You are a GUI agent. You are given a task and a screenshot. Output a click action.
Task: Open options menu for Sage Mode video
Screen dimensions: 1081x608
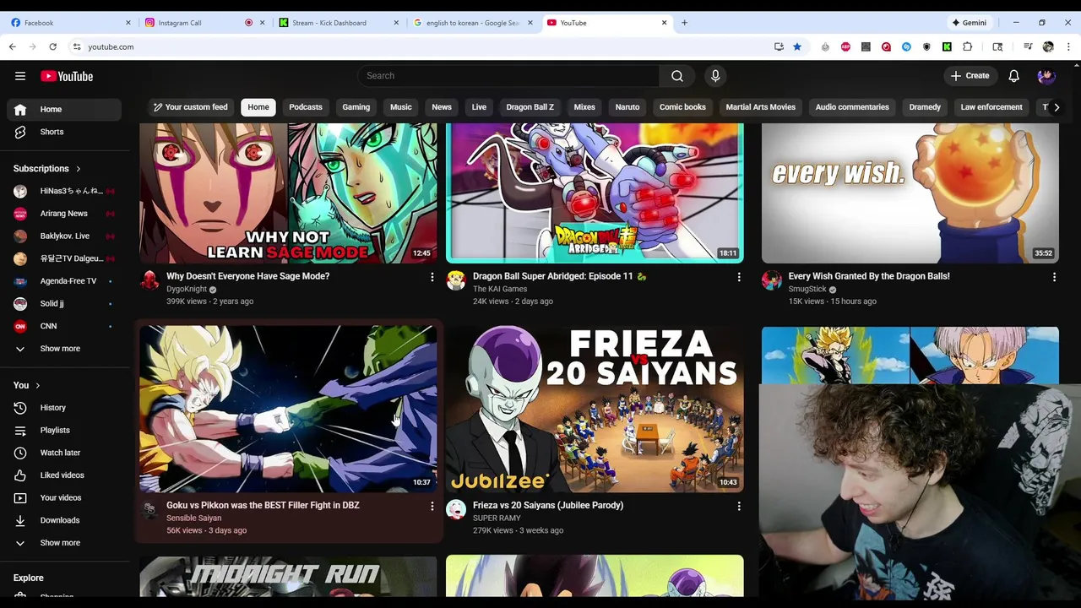pos(432,277)
